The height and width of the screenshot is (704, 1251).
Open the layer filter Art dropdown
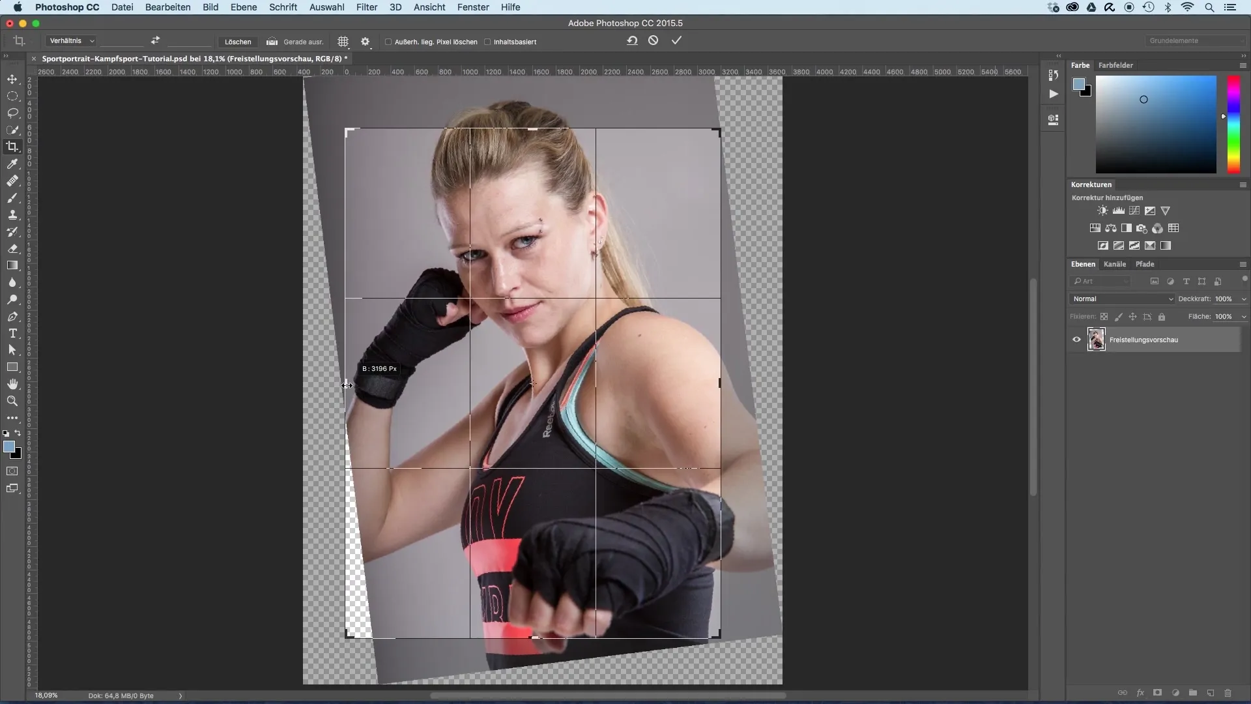tap(1101, 281)
